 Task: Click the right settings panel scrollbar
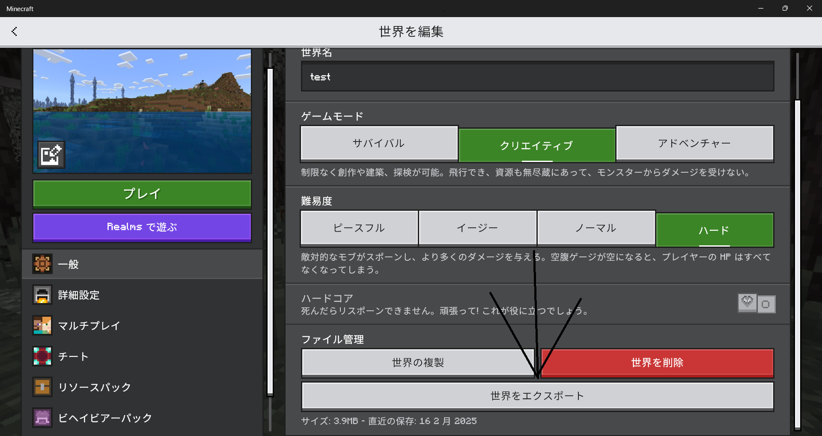[x=798, y=265]
